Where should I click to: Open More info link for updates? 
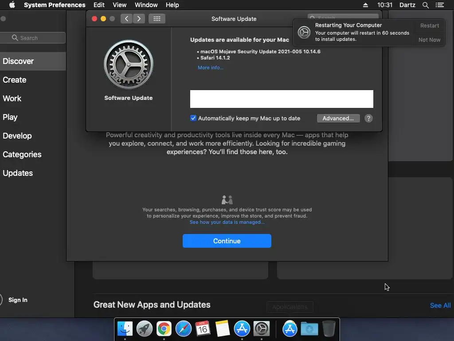tap(211, 67)
